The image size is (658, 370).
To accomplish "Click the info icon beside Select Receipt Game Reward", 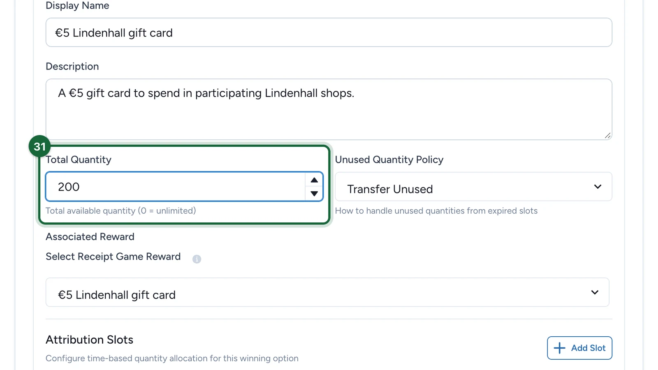I will tap(197, 259).
